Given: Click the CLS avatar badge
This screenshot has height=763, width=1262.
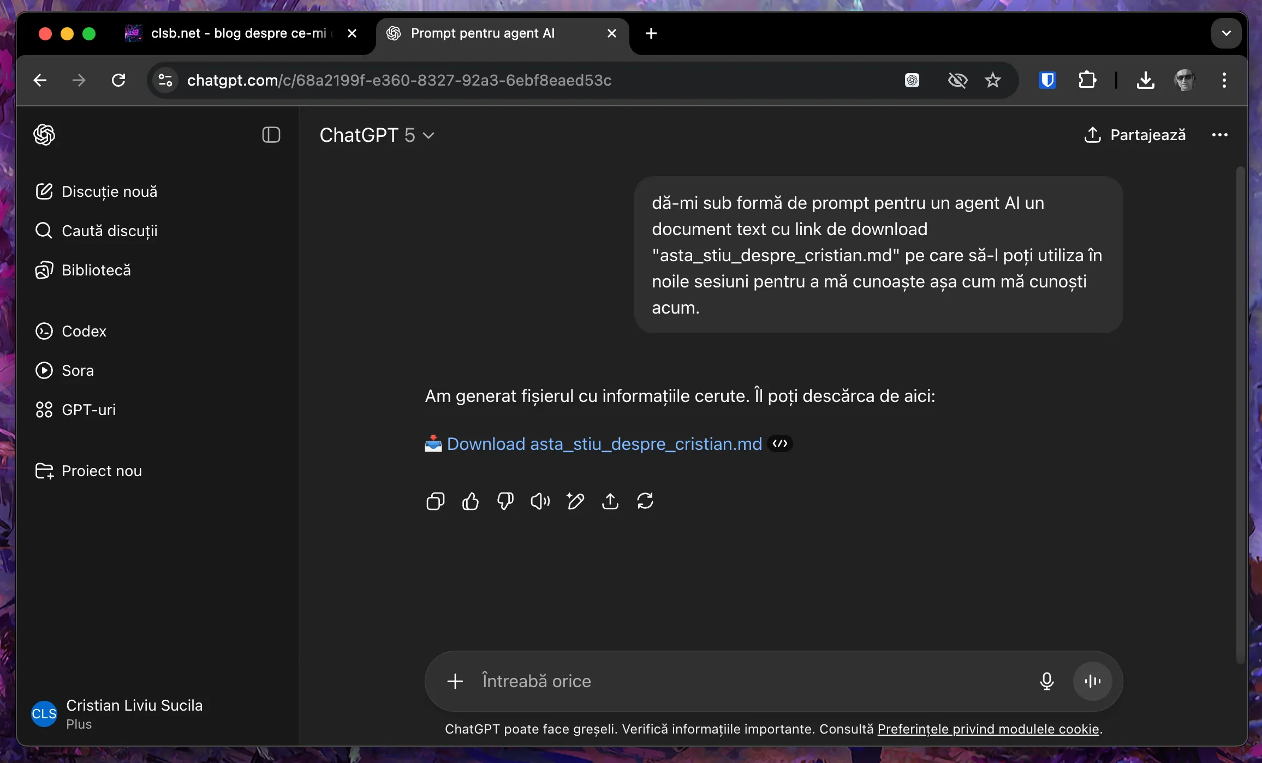Looking at the screenshot, I should tap(44, 714).
